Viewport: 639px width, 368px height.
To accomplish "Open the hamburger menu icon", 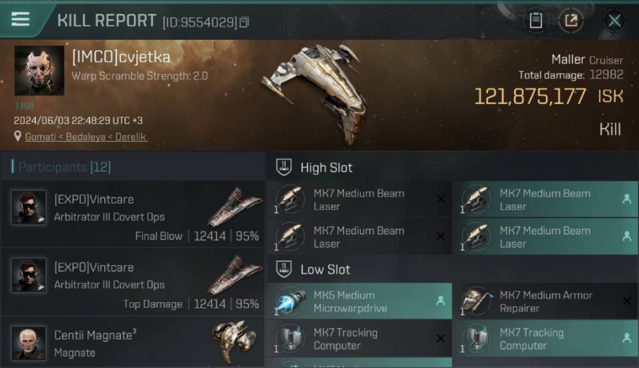I will click(x=20, y=20).
